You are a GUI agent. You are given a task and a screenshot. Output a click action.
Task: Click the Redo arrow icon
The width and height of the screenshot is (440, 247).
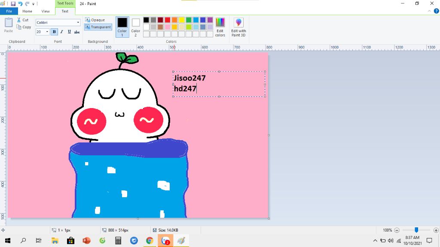(27, 4)
